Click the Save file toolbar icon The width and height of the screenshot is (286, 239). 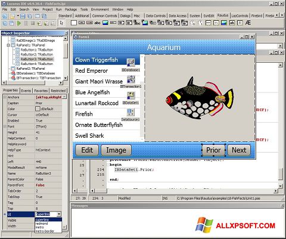click(23, 16)
